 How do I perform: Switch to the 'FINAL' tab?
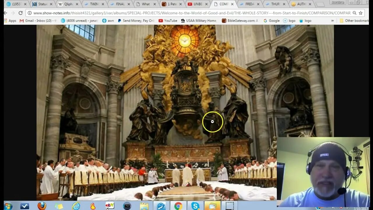119,4
